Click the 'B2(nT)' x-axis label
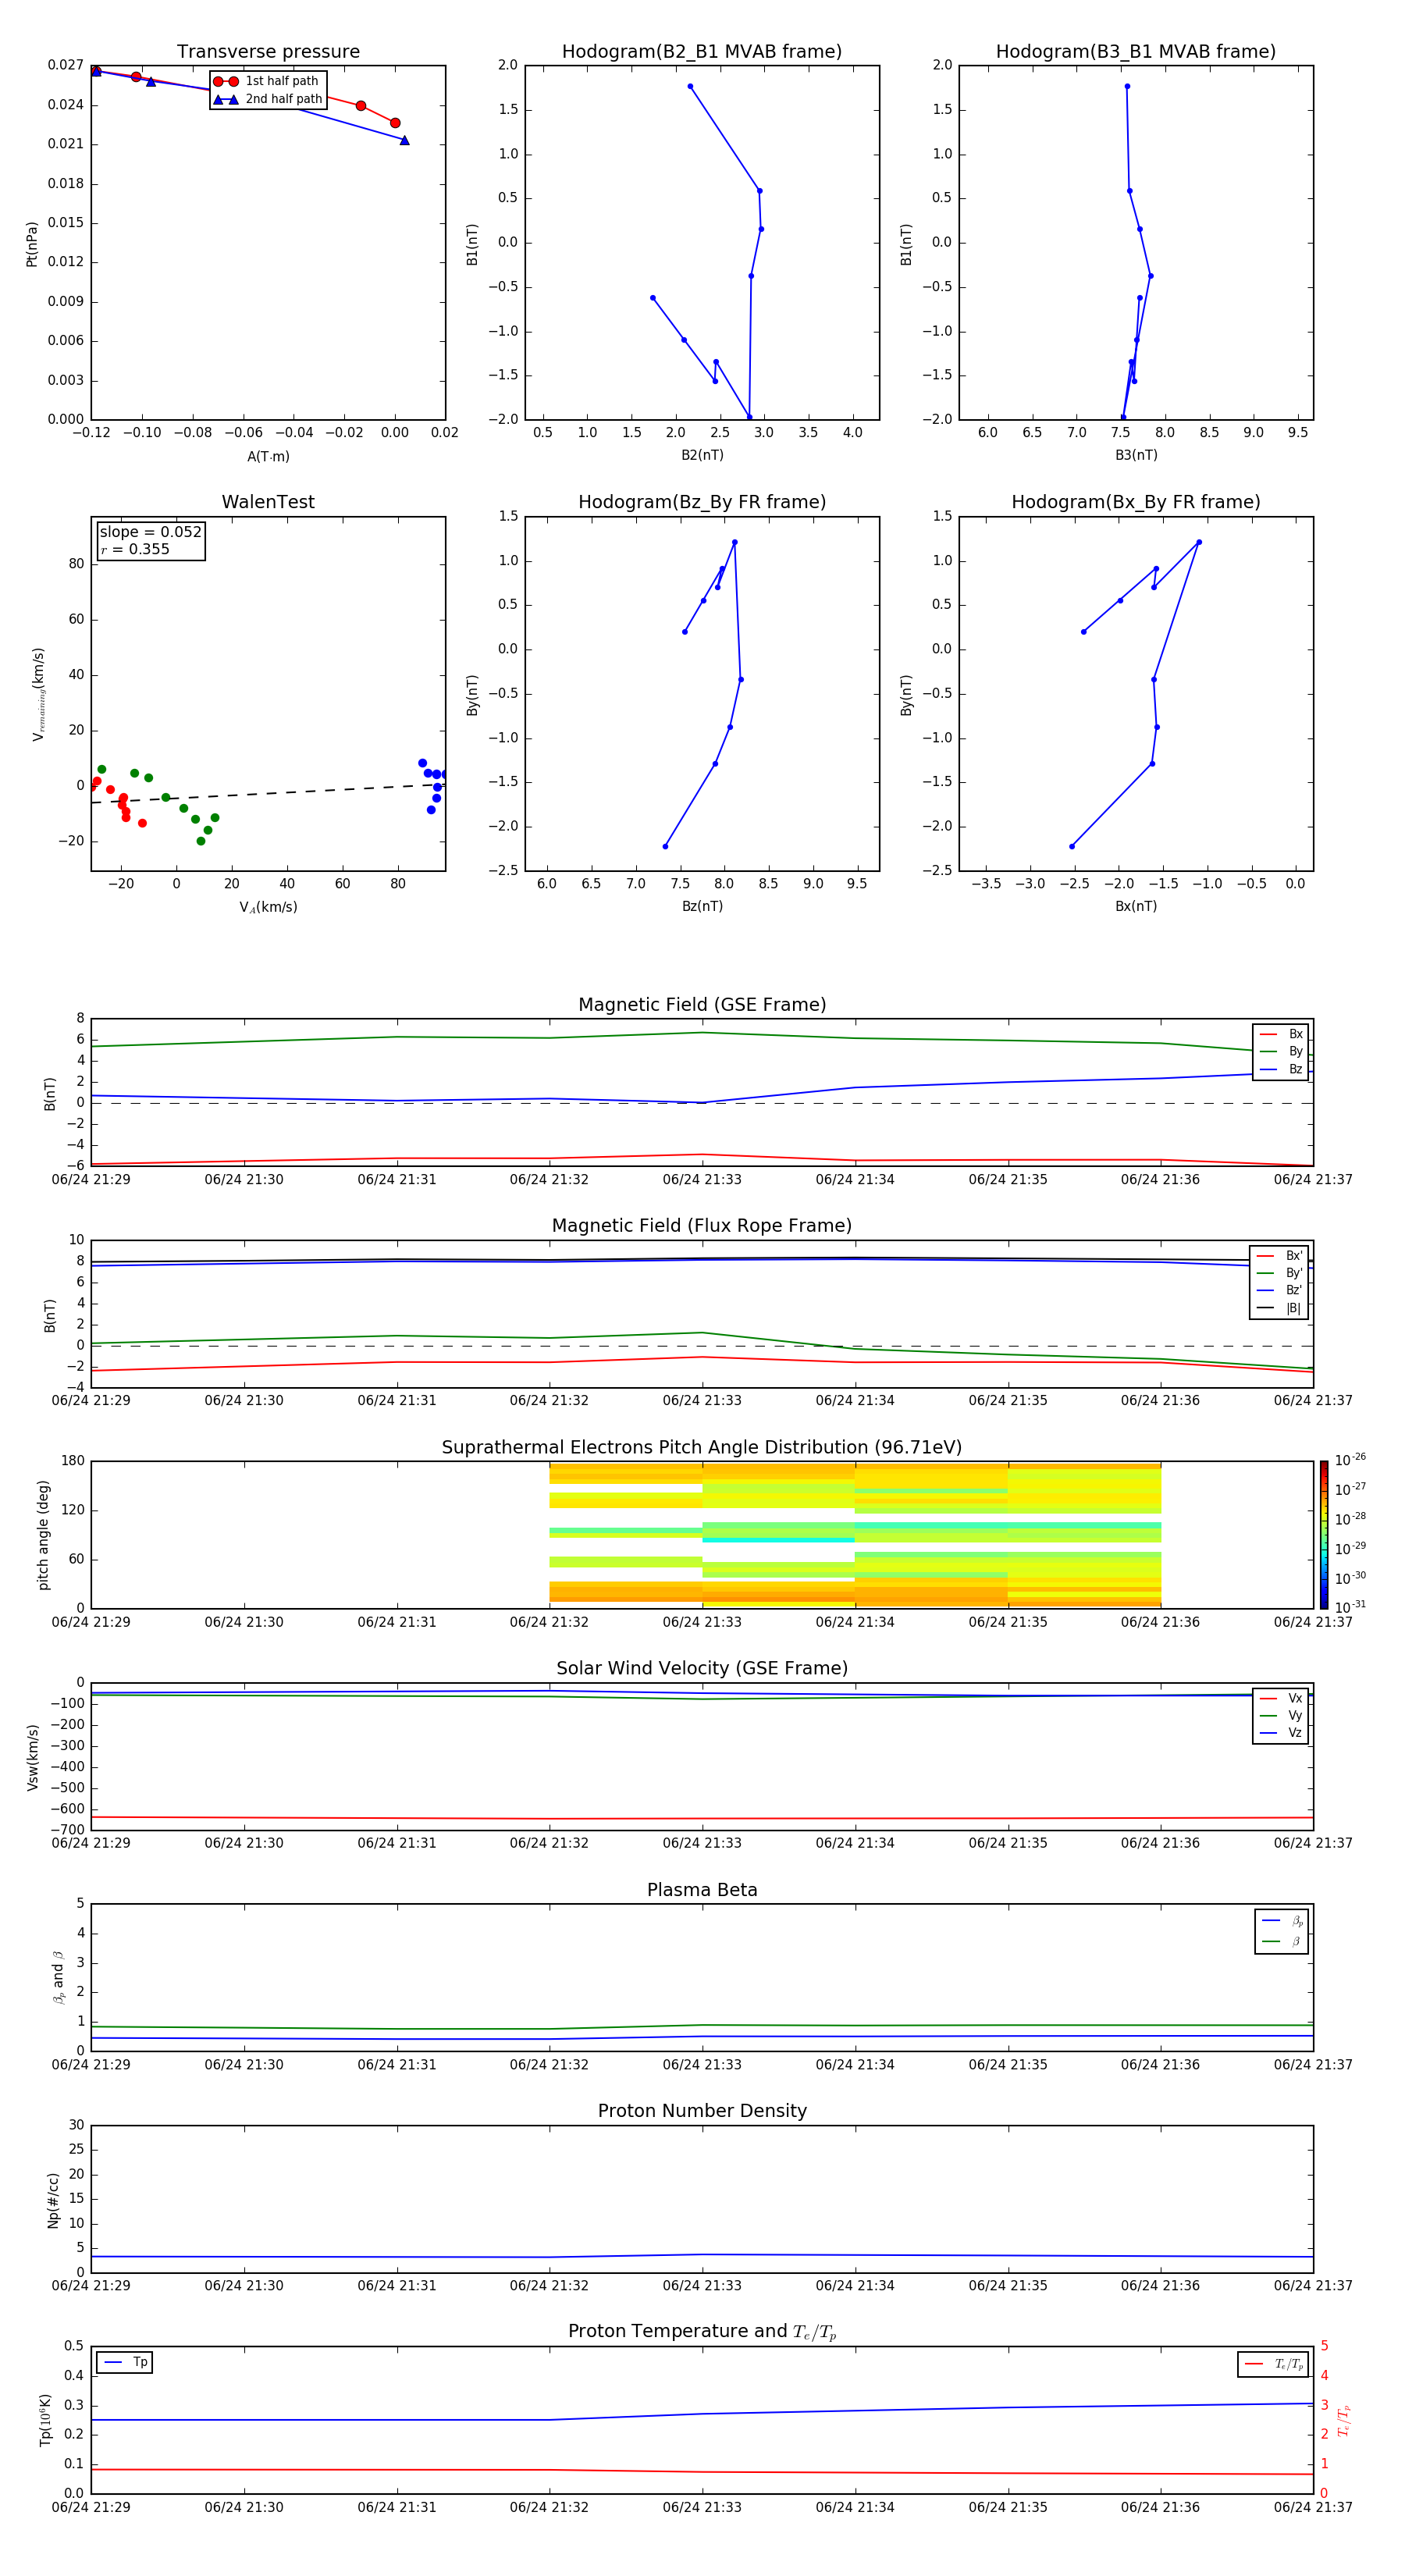The width and height of the screenshot is (1405, 2576). (x=702, y=455)
